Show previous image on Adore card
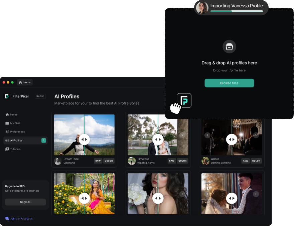 207,135
